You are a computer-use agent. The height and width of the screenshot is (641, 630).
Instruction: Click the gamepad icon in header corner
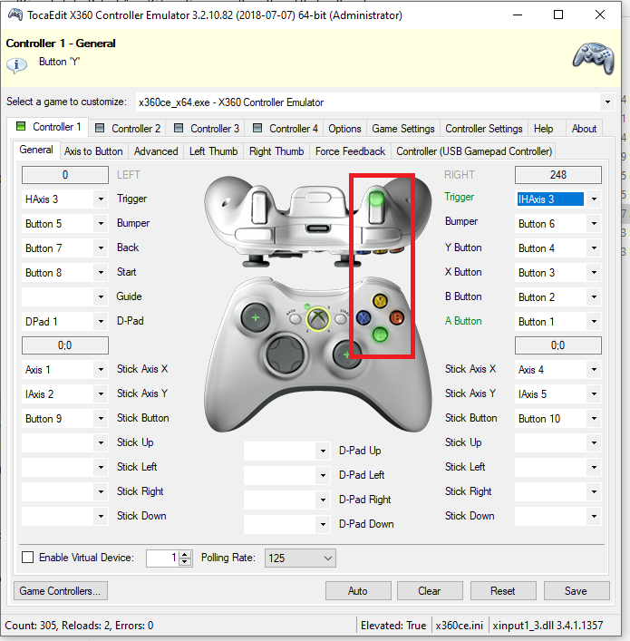coord(593,58)
